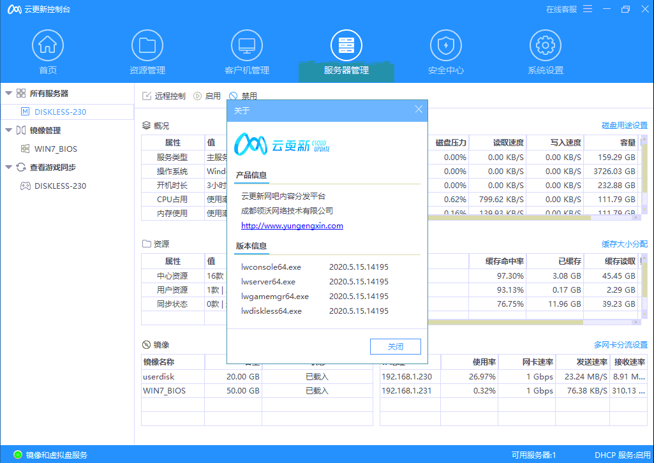This screenshot has height=463, width=654.
Task: Click the 中心资源 attribute row
Action: coord(184,276)
